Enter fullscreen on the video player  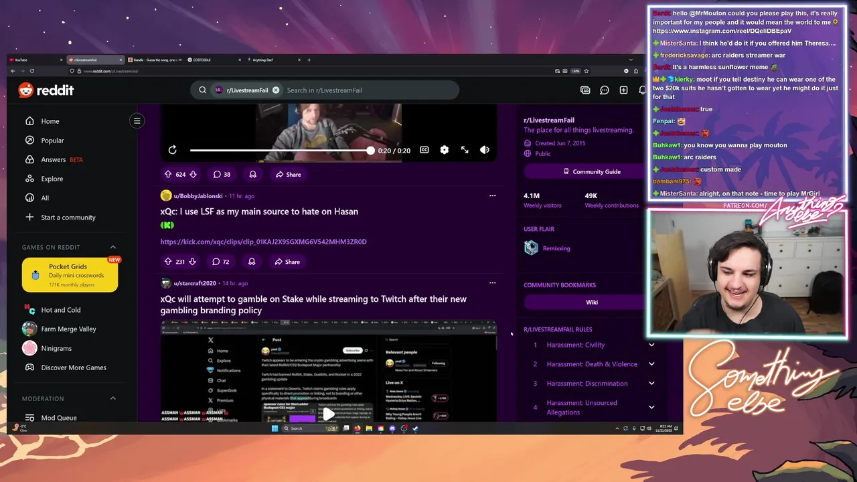pos(465,150)
